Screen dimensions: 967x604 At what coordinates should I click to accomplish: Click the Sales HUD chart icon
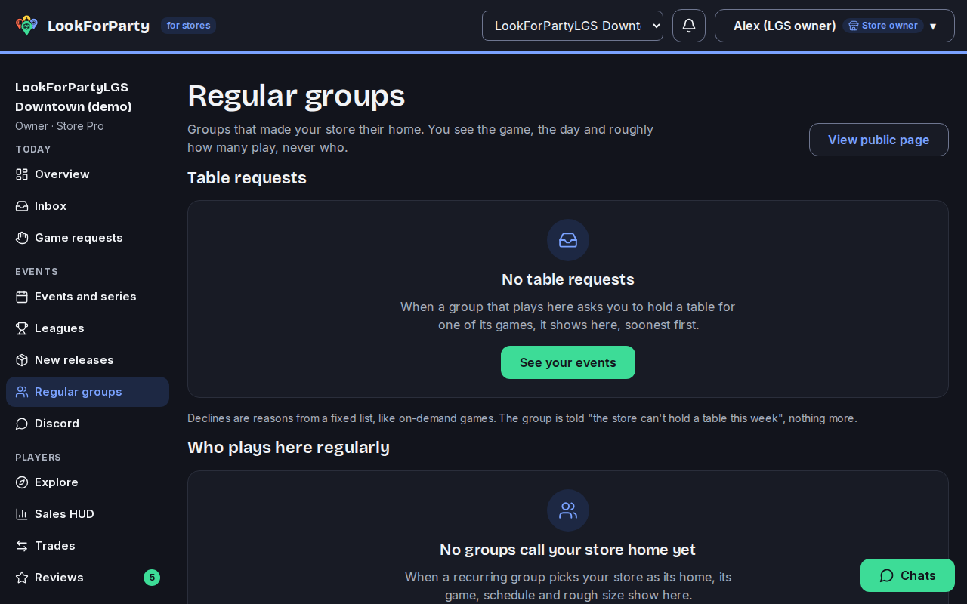click(22, 514)
